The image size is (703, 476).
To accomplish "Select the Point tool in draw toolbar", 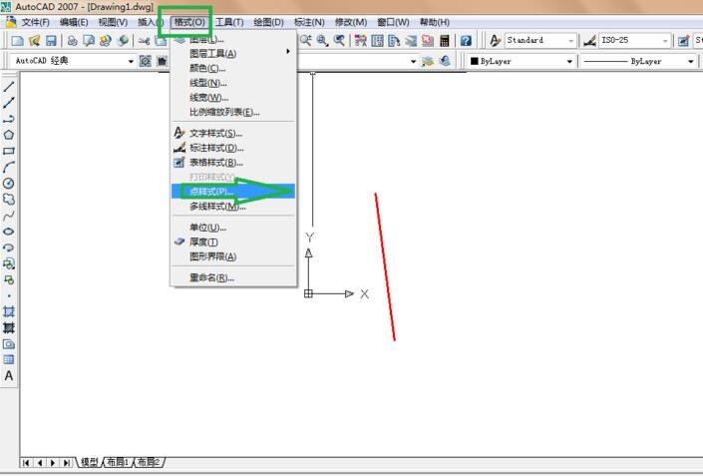I will click(9, 296).
